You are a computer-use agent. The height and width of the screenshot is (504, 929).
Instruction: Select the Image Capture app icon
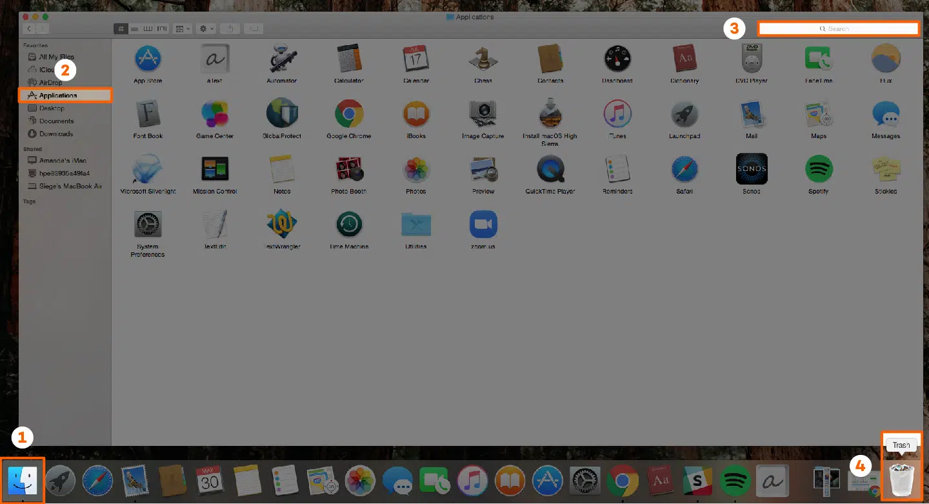click(x=483, y=114)
